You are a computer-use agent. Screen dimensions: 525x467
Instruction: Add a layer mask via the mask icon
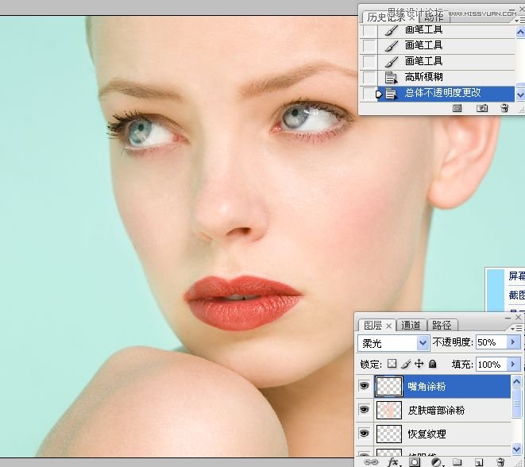[x=415, y=462]
